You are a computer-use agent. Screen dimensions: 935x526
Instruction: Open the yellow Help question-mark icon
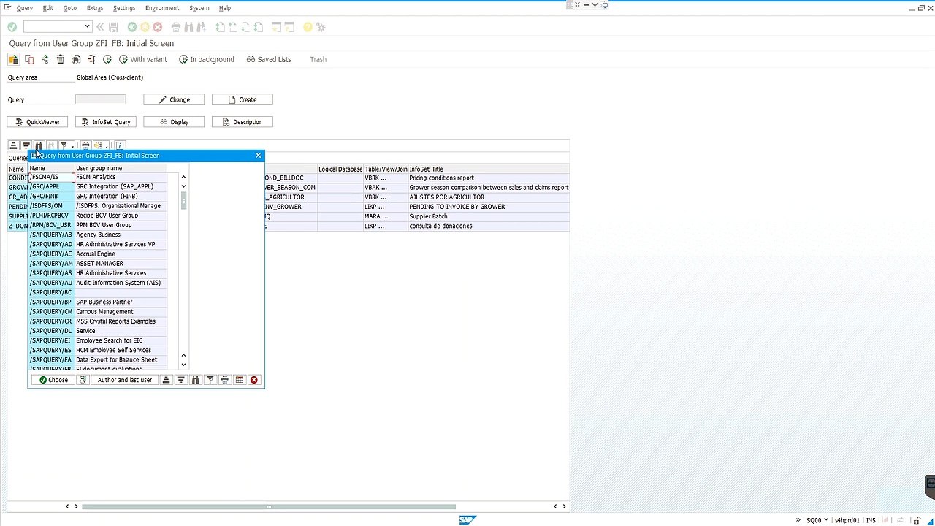pos(308,27)
